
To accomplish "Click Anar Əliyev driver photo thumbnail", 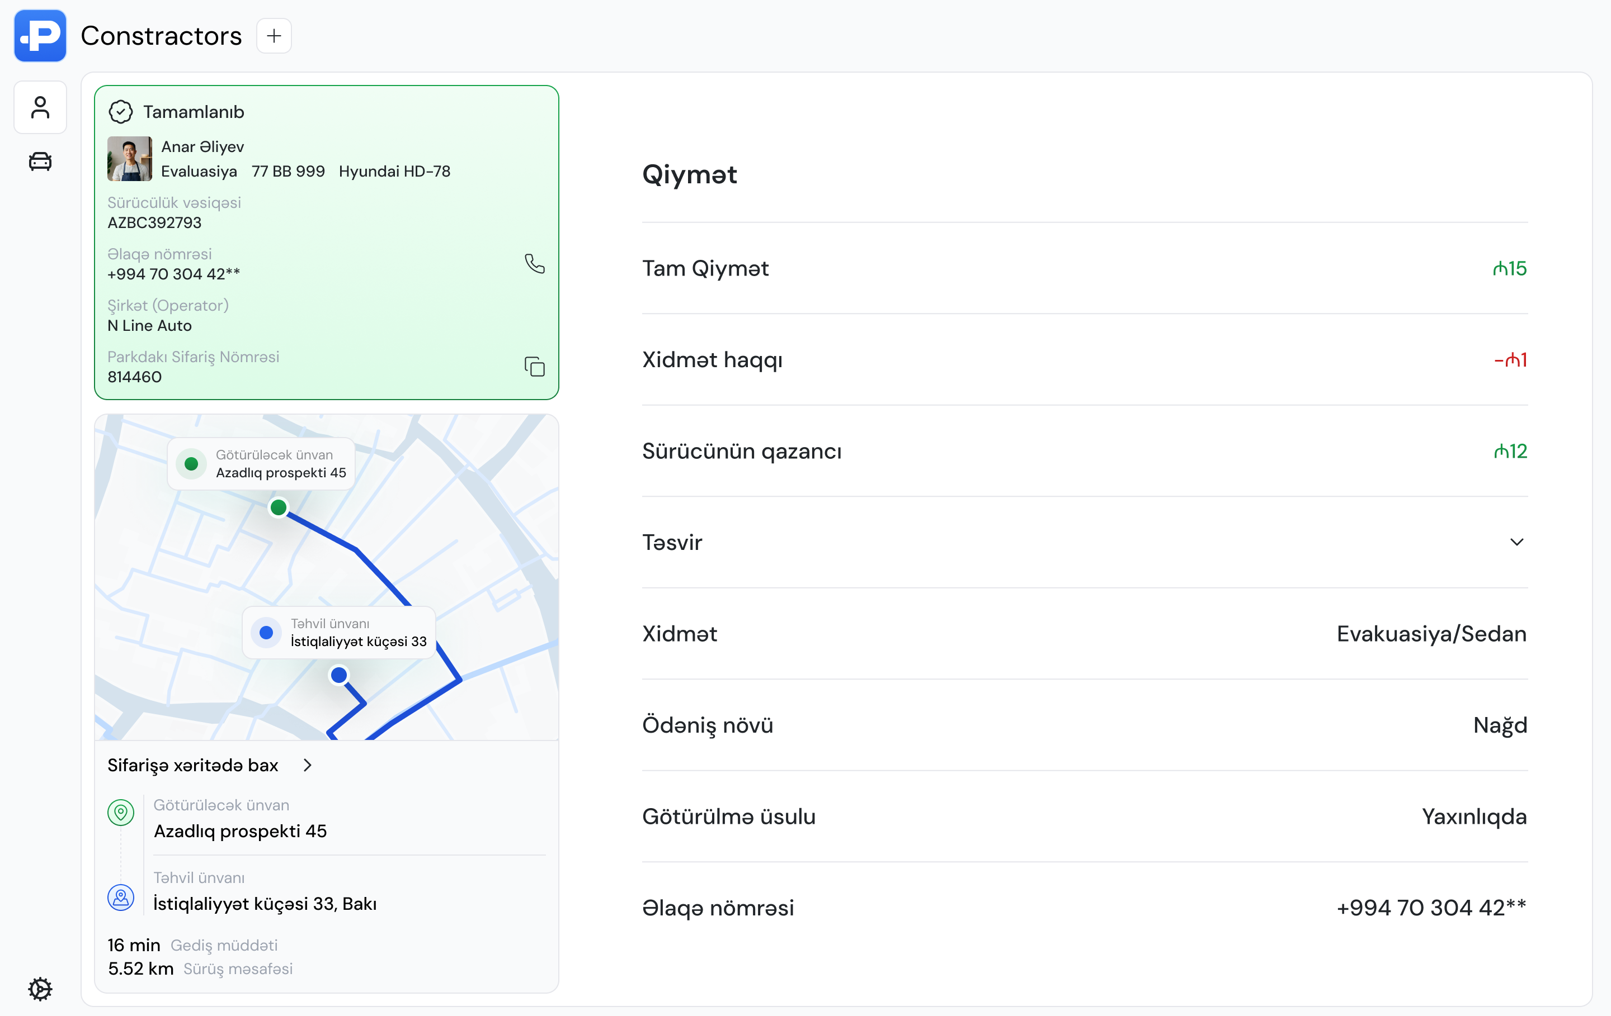I will pos(129,159).
